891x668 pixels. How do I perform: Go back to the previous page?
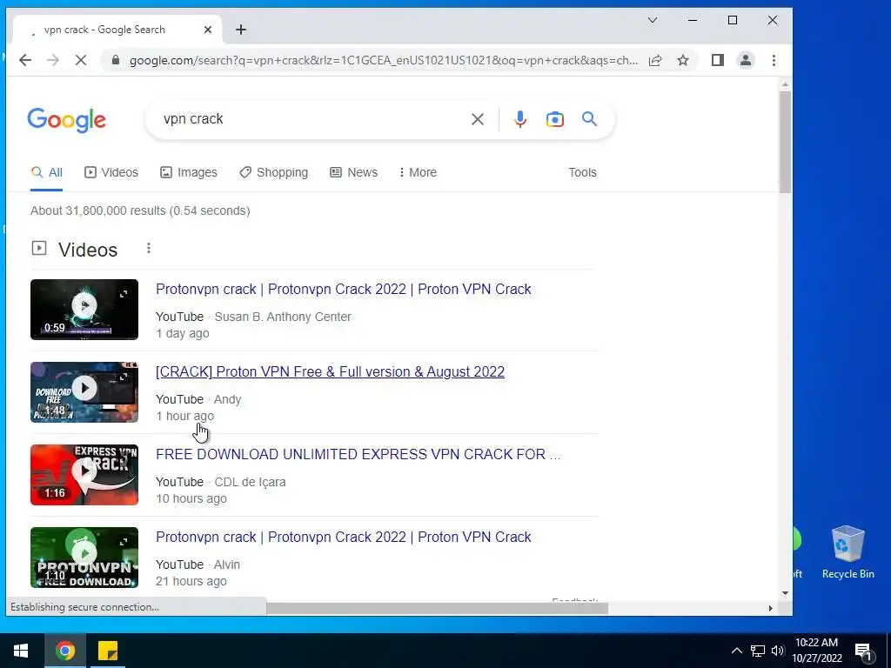[x=25, y=60]
